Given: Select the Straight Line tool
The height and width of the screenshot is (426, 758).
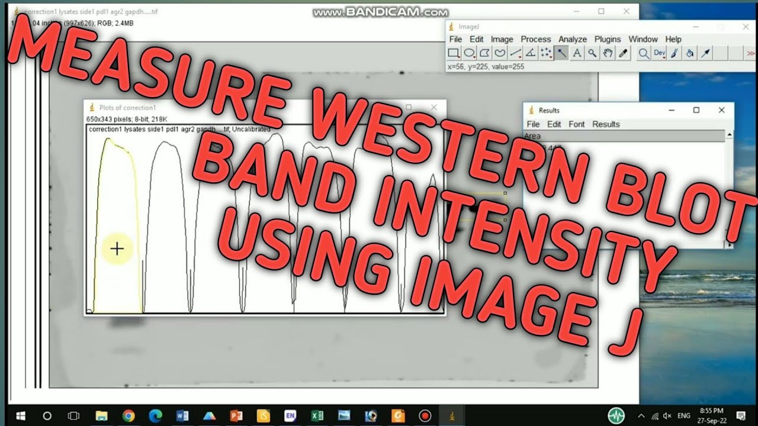Looking at the screenshot, I should click(x=515, y=53).
